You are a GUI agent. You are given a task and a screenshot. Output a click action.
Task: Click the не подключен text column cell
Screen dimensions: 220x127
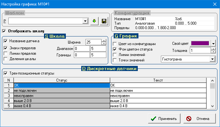point(158,91)
